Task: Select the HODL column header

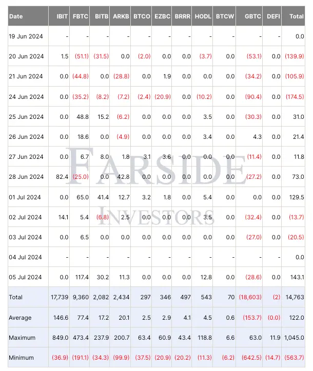Action: click(204, 16)
